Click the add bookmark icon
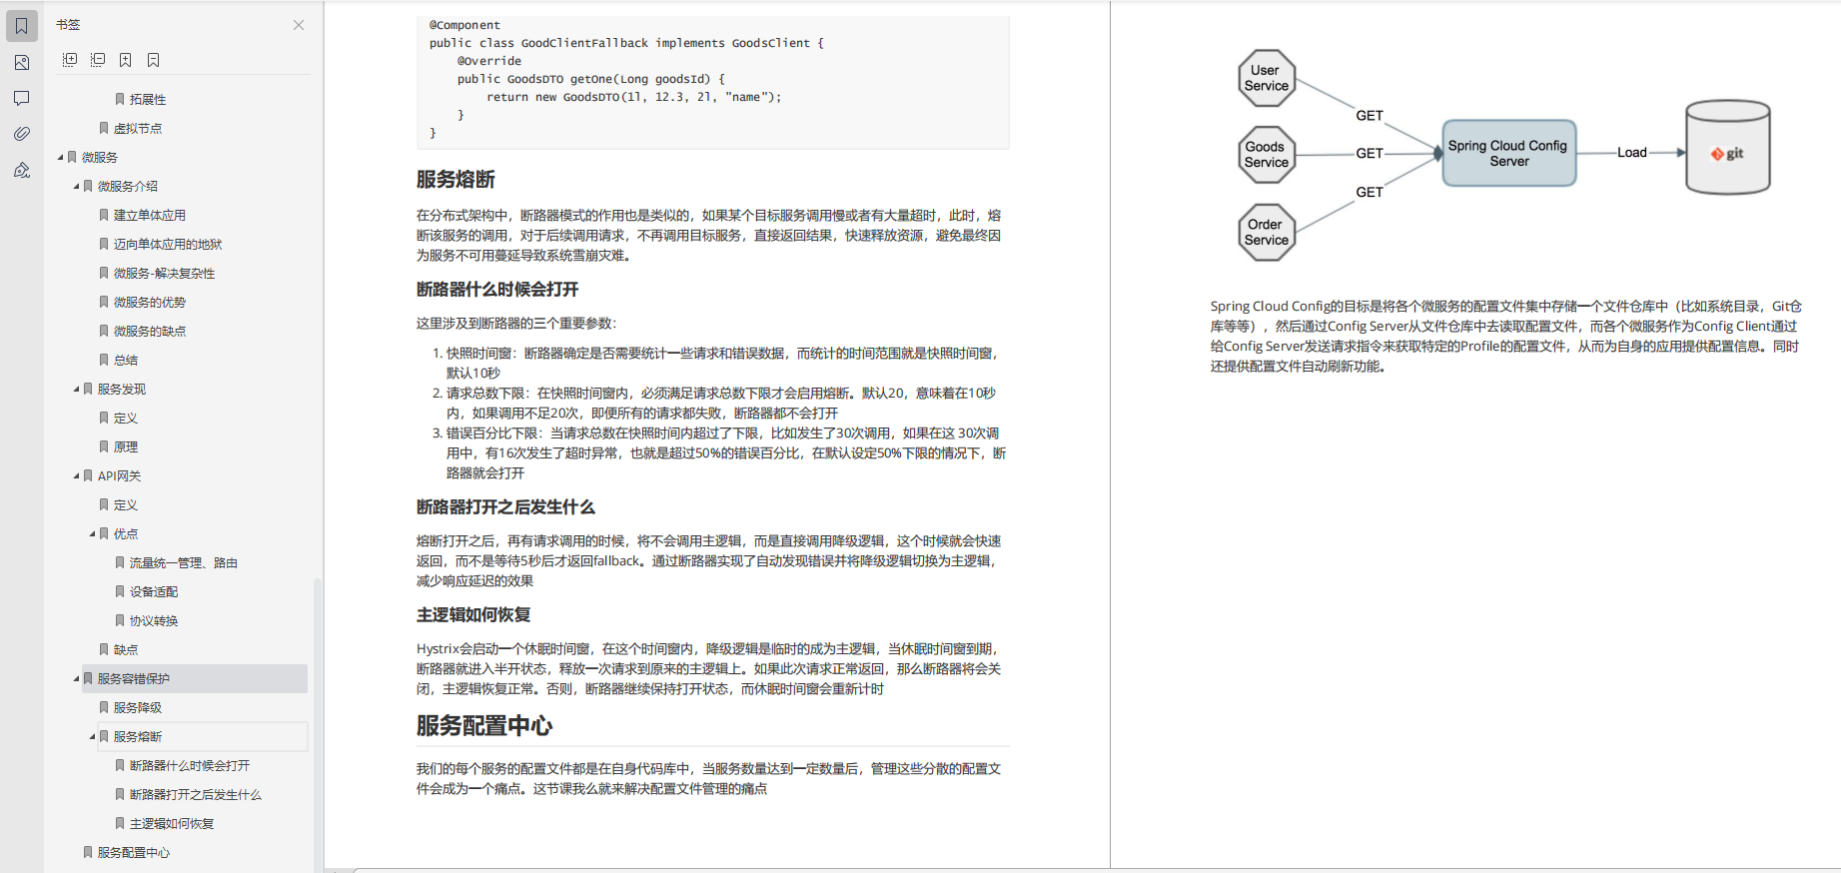This screenshot has width=1841, height=873. click(x=126, y=60)
